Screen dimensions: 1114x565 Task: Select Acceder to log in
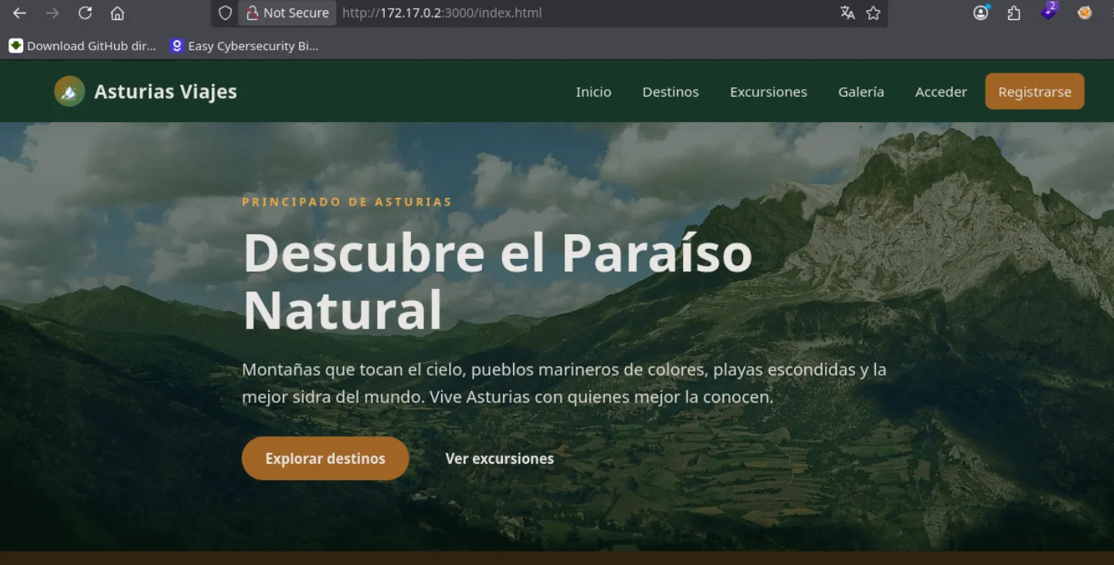coord(941,92)
